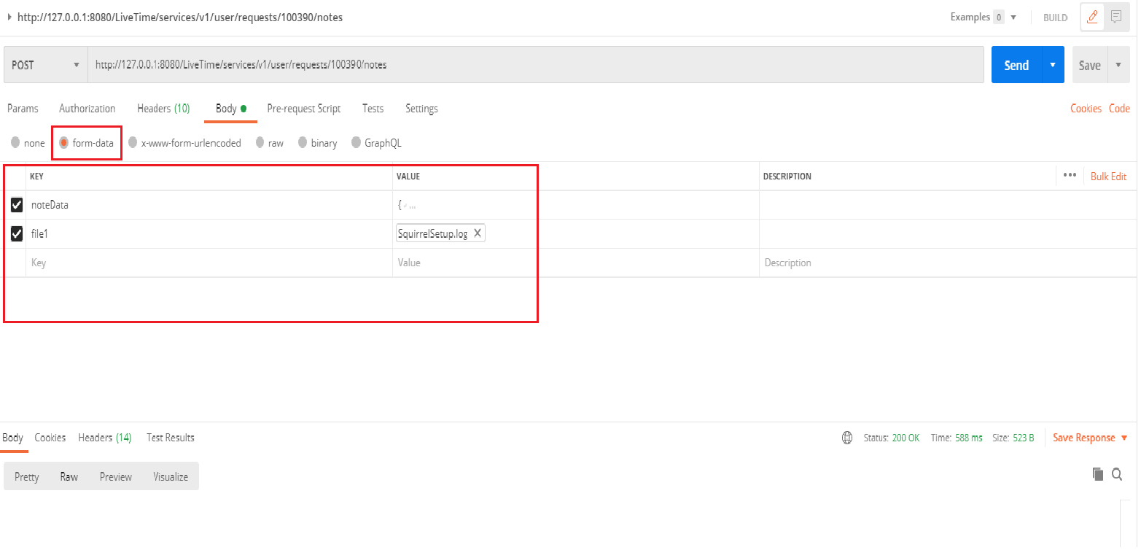
Task: Select the raw body type radio button
Action: click(x=260, y=143)
